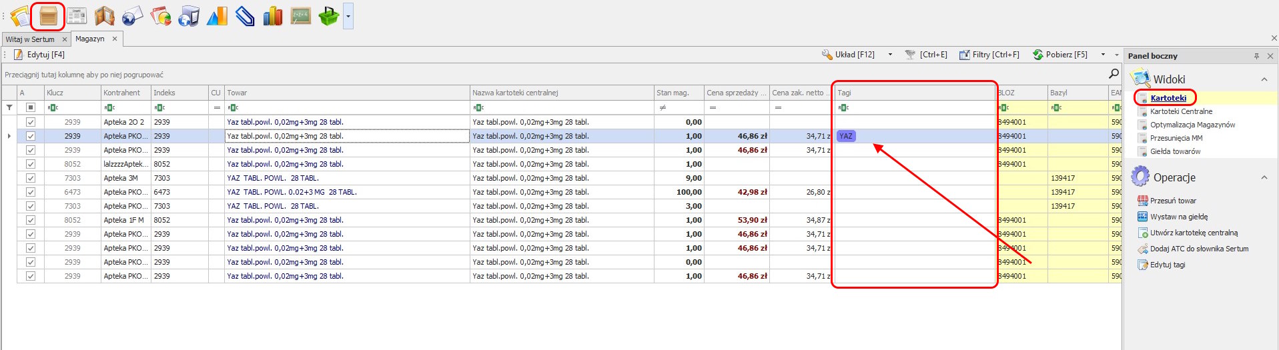The image size is (1279, 350).
Task: Click the green shopping basket toolbar icon
Action: click(x=328, y=16)
